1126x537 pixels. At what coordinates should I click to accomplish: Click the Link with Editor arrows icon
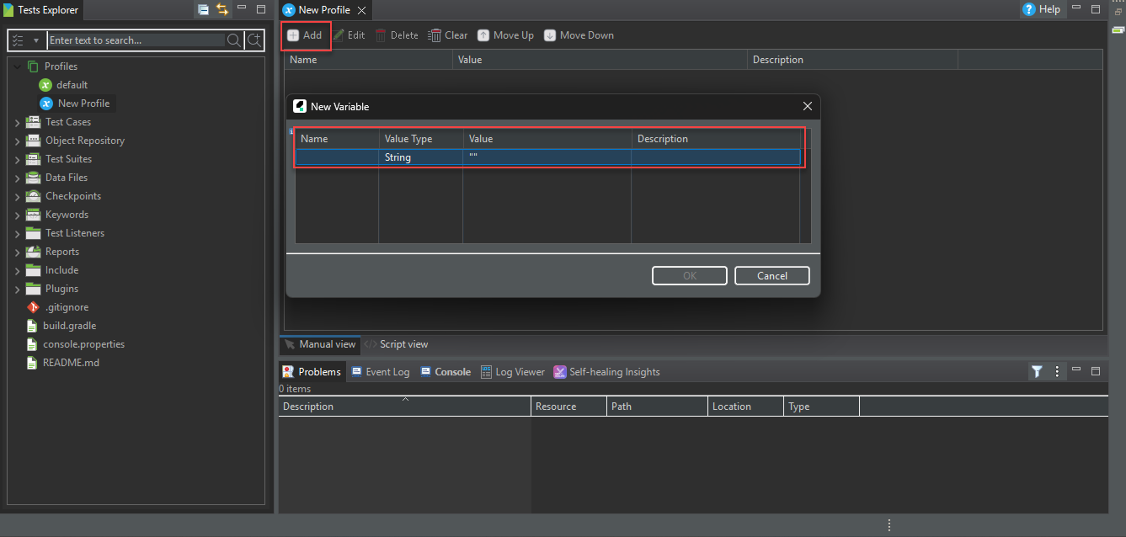223,9
